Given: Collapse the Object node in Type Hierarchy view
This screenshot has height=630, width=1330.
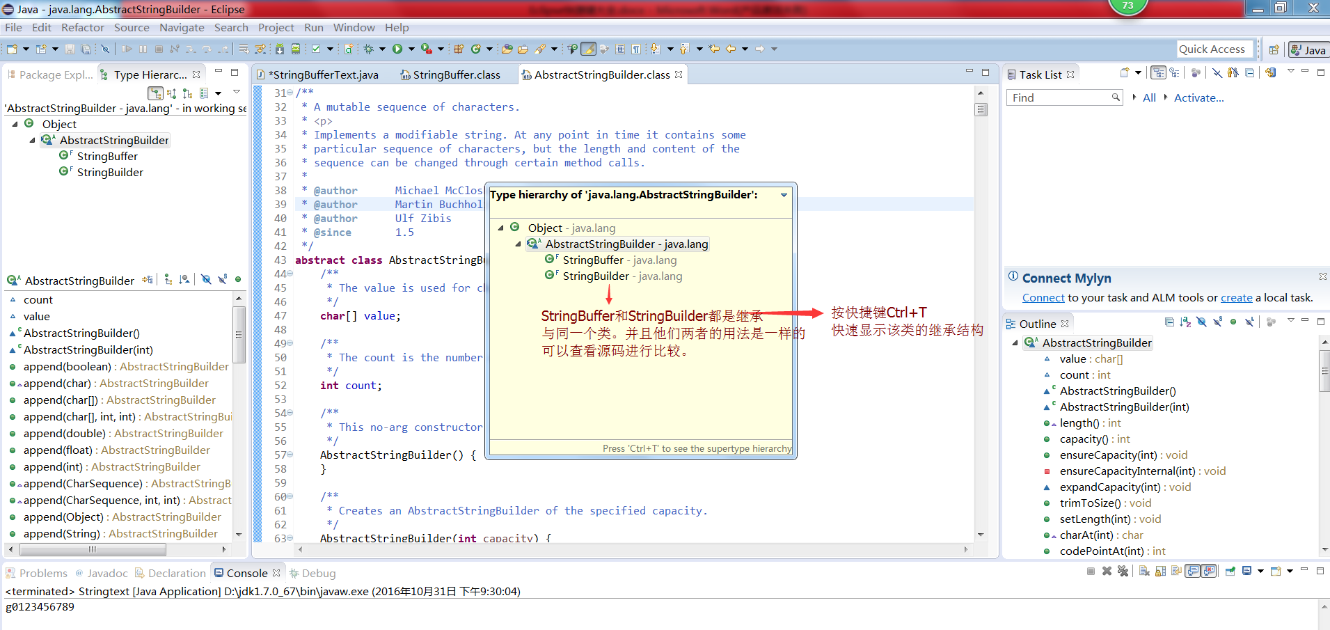Looking at the screenshot, I should [15, 124].
